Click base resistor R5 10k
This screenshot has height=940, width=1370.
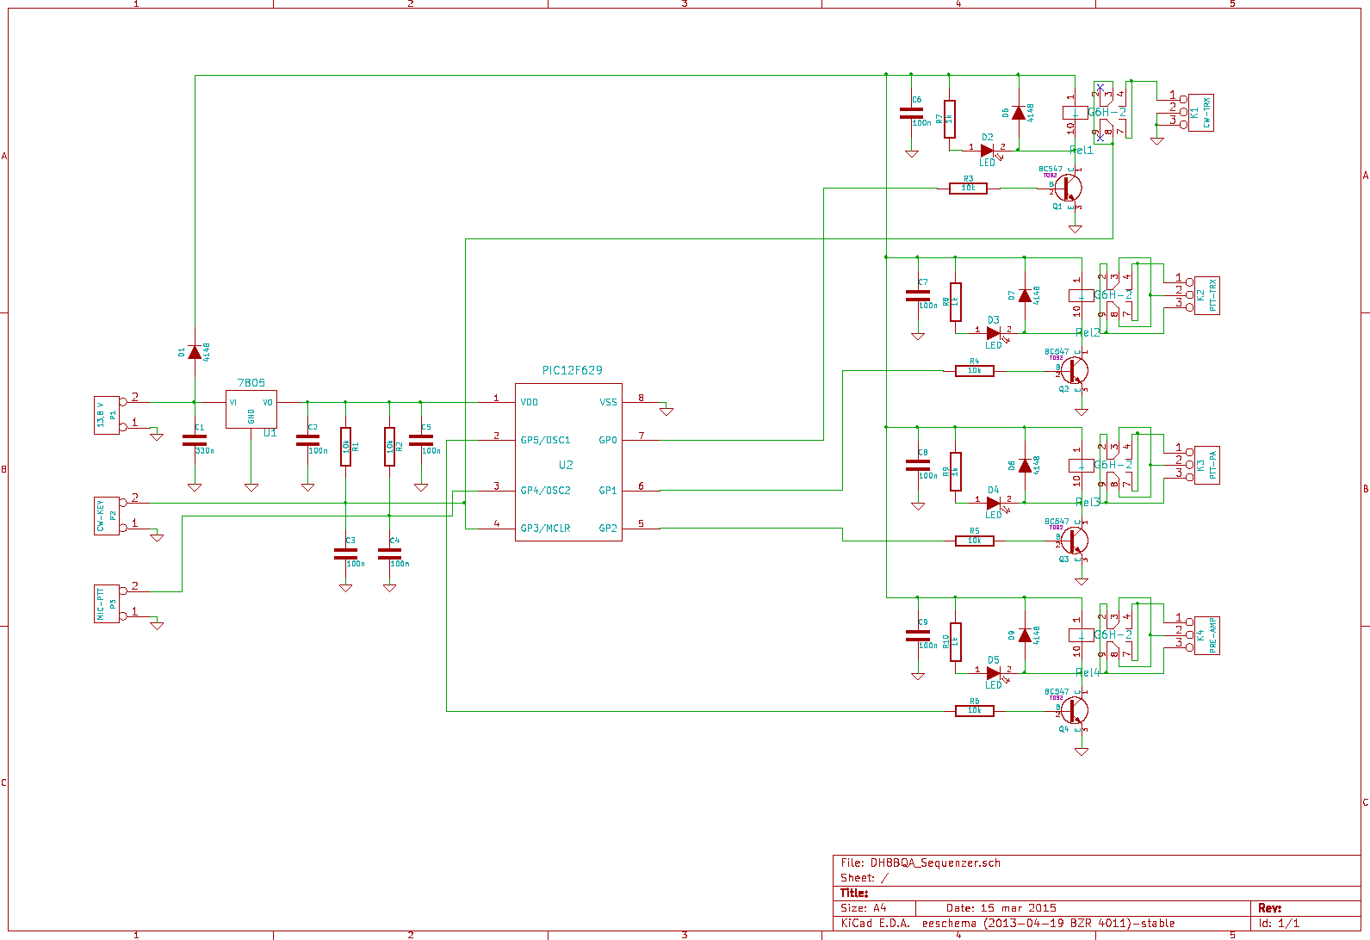pos(974,541)
